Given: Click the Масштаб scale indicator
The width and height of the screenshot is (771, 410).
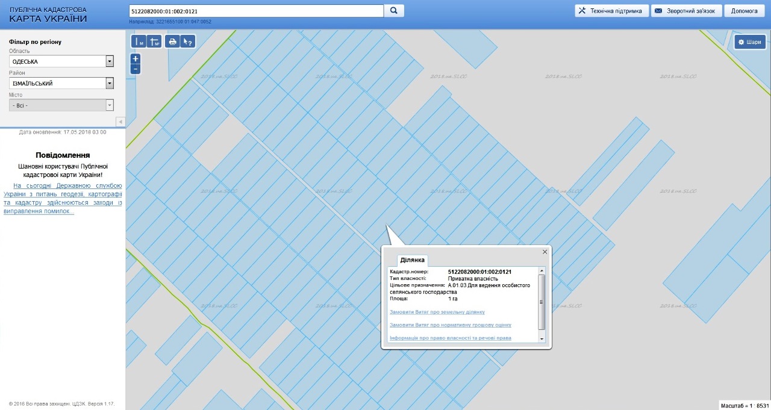Looking at the screenshot, I should pyautogui.click(x=744, y=405).
